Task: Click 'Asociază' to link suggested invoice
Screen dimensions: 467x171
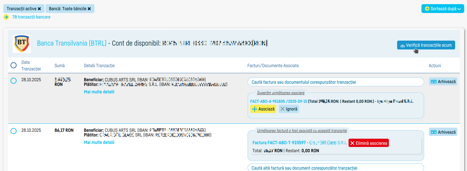Action: (x=263, y=109)
